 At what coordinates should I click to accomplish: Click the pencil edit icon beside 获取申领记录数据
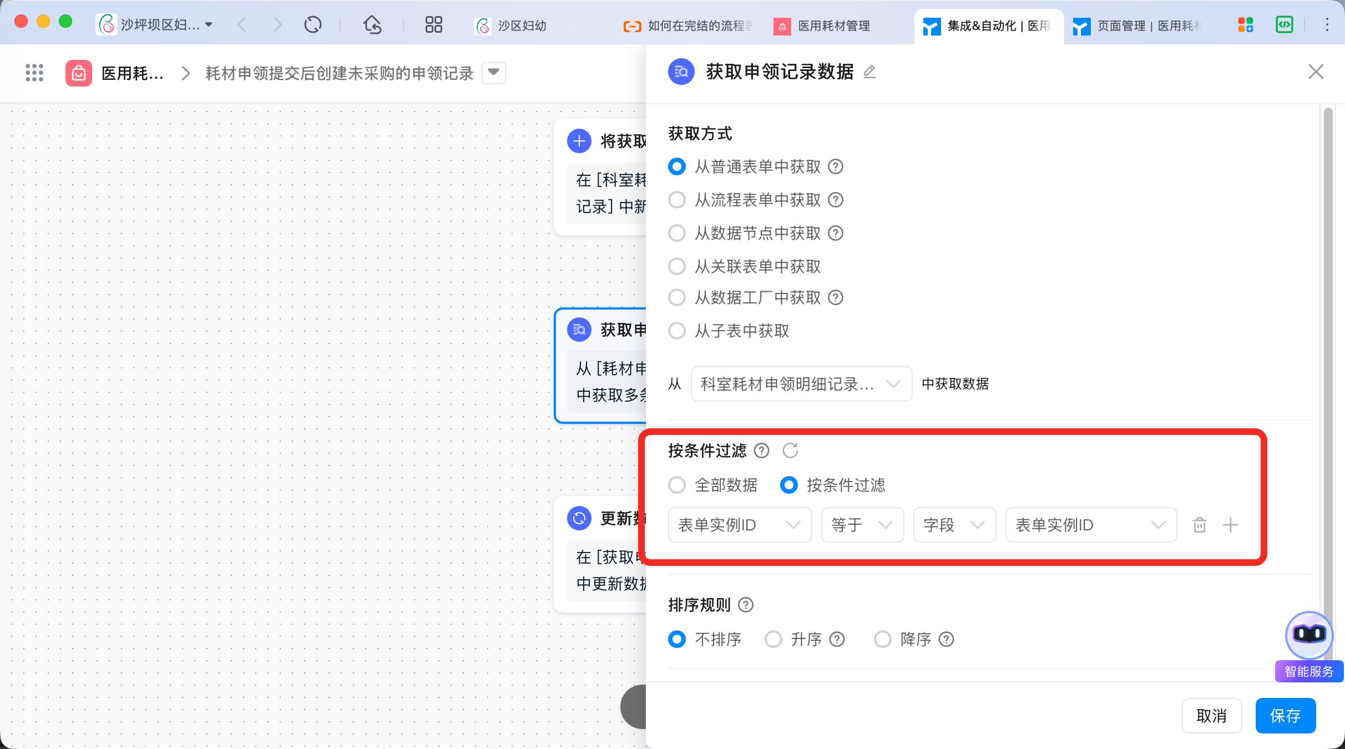pyautogui.click(x=869, y=72)
